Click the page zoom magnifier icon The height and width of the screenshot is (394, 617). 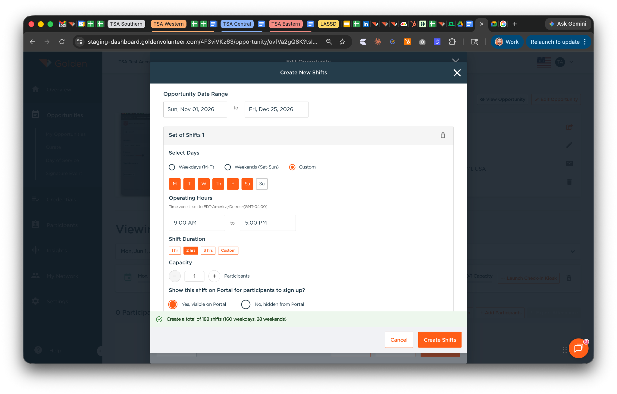tap(329, 42)
